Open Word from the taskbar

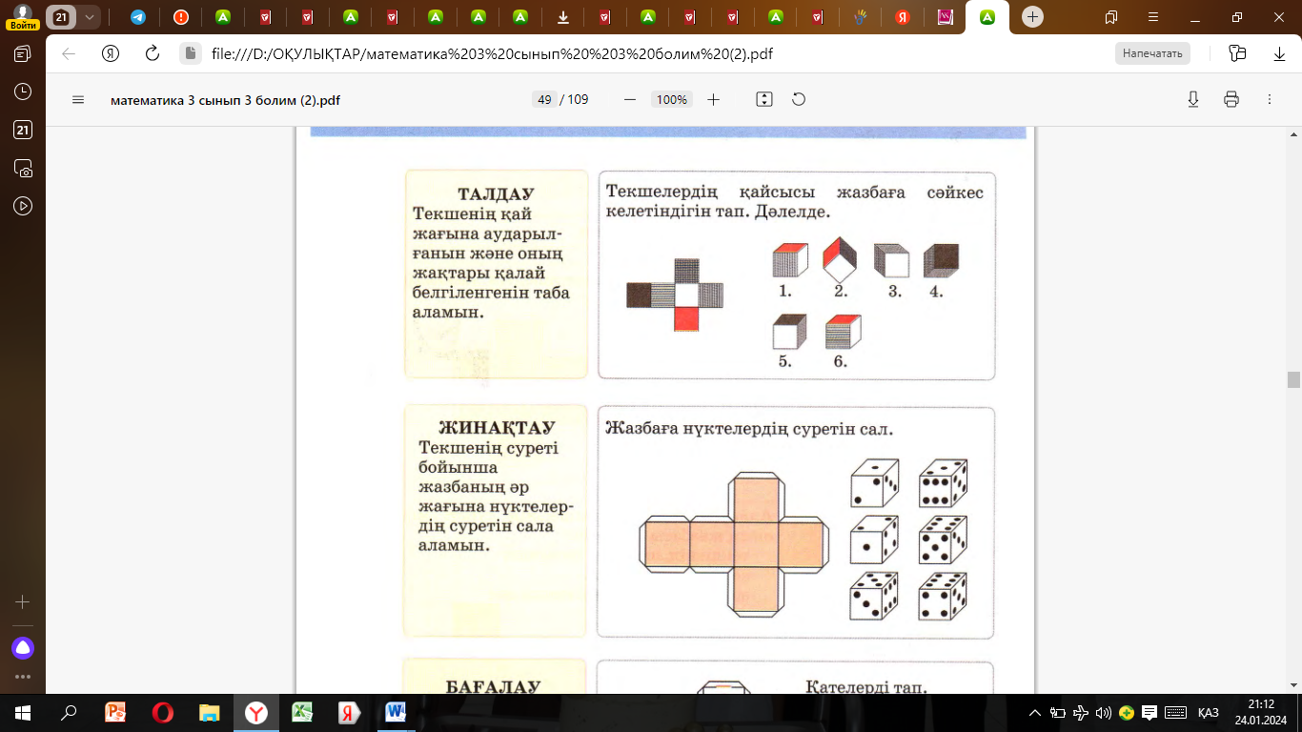click(x=396, y=712)
